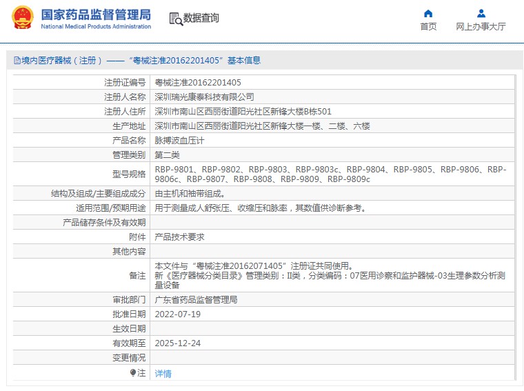Click the NMPA national emblem logo
524x391 pixels.
tap(21, 18)
